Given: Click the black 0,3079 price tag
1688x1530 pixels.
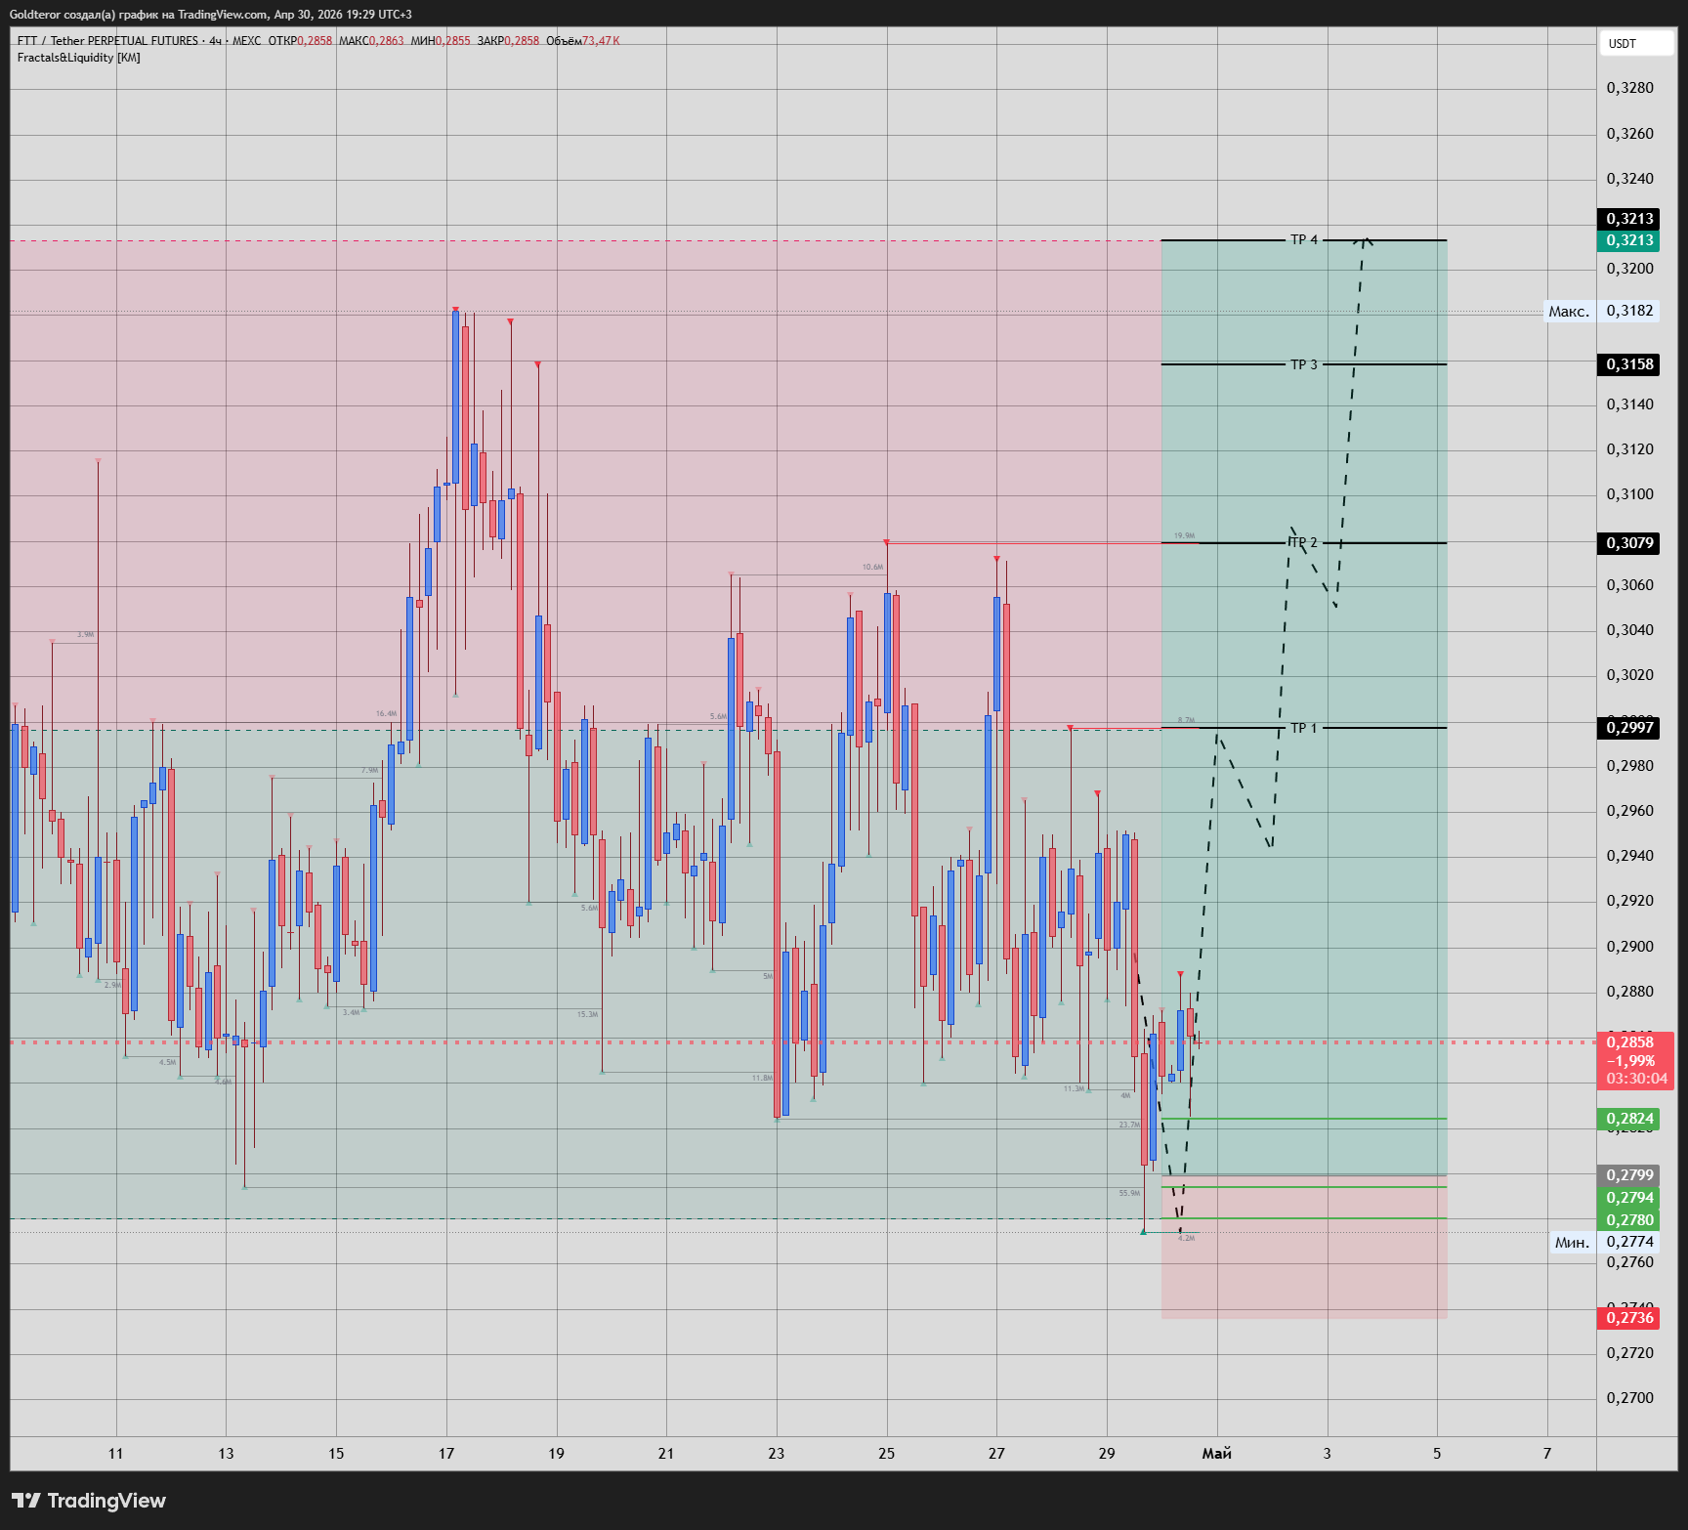Looking at the screenshot, I should coord(1628,543).
